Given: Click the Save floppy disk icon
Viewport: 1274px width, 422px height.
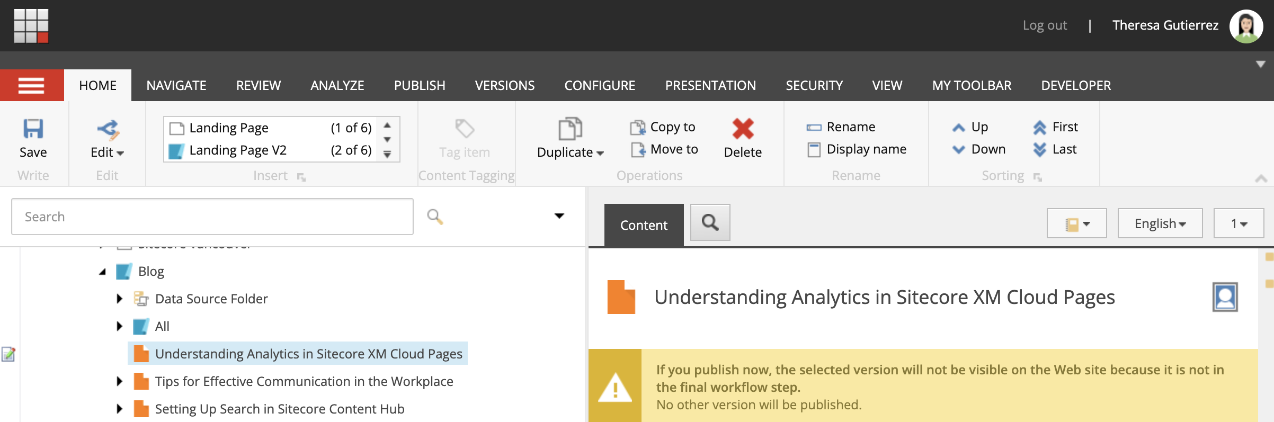Looking at the screenshot, I should (33, 129).
